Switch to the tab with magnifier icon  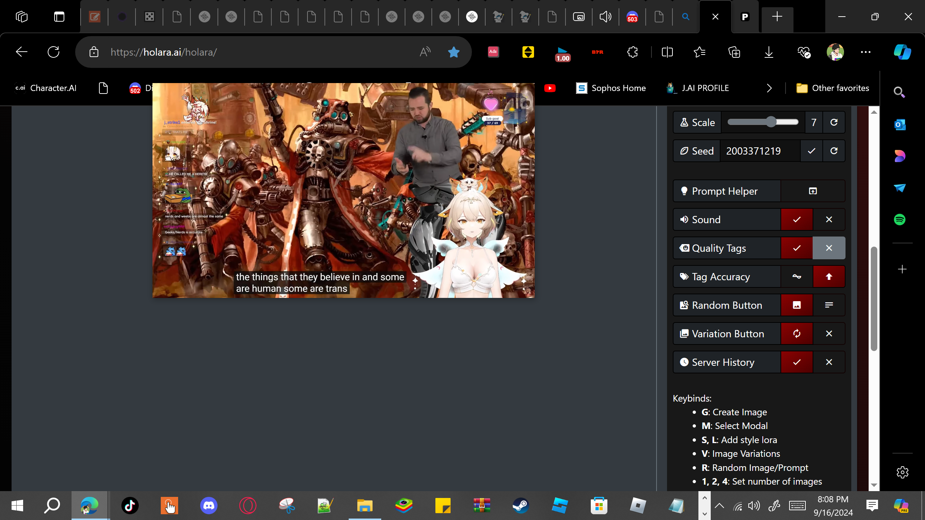pyautogui.click(x=685, y=17)
